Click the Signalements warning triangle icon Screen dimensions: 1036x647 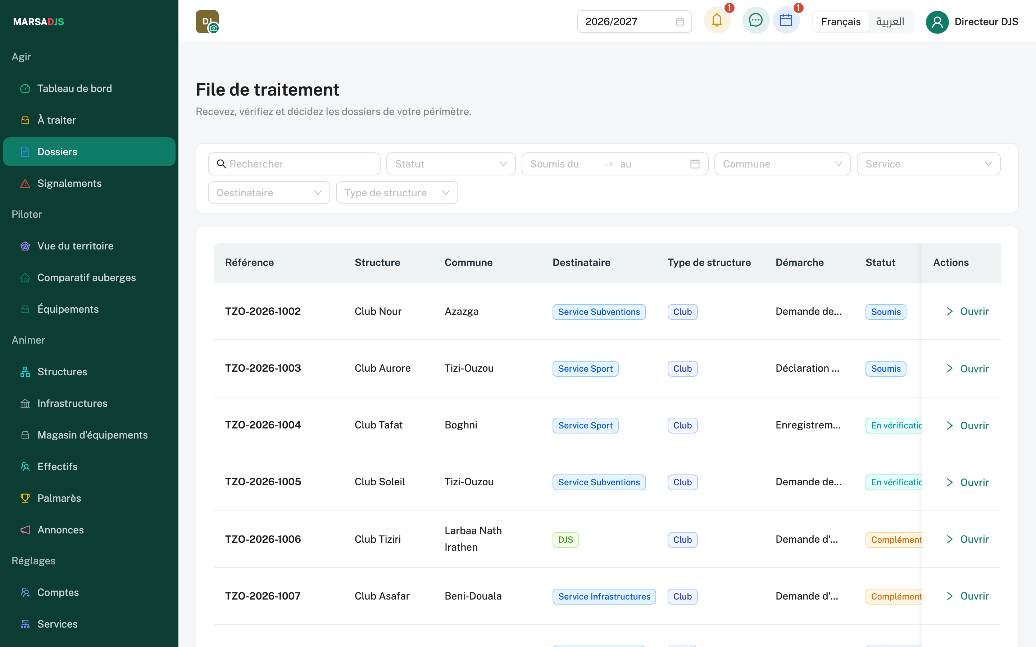25,184
